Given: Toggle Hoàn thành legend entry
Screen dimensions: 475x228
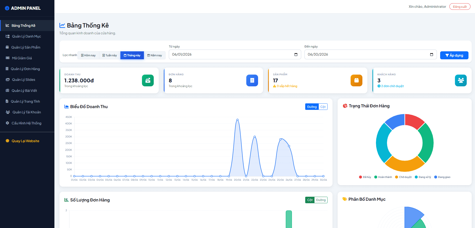Looking at the screenshot, I should point(383,177).
